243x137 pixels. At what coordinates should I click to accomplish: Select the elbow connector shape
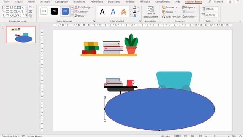coord(23,11)
